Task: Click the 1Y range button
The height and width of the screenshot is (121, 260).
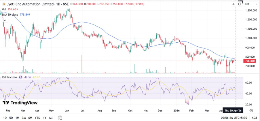Action: pos(44,118)
